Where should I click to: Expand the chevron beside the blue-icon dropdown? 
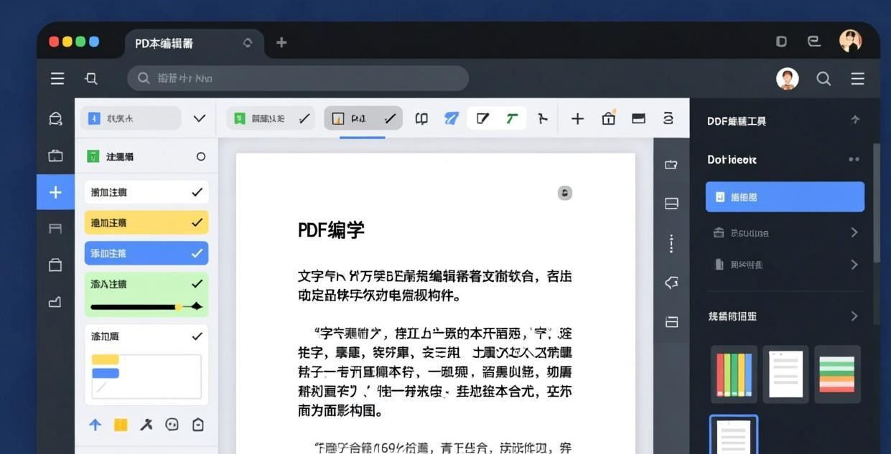pyautogui.click(x=200, y=118)
